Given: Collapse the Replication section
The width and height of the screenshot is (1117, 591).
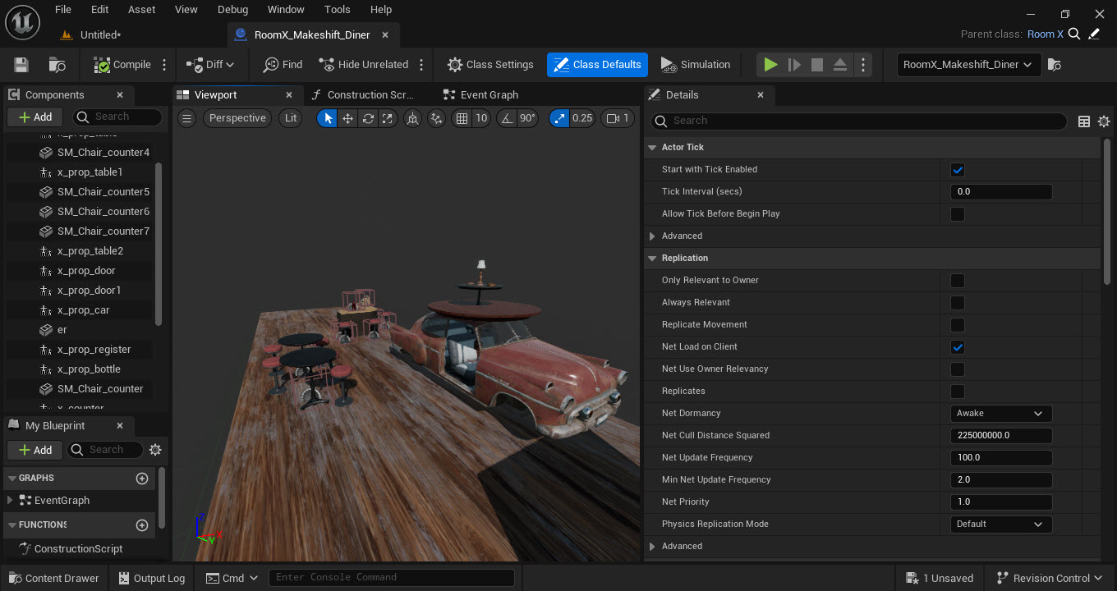Looking at the screenshot, I should (652, 258).
